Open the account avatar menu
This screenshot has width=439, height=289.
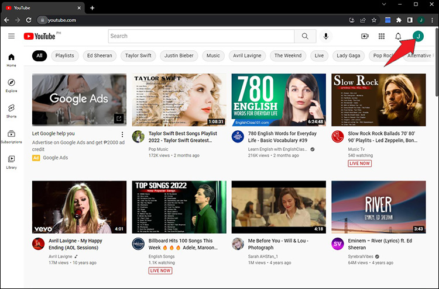tap(418, 36)
